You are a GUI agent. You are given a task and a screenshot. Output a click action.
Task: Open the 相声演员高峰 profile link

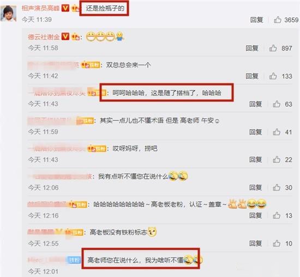[40, 8]
